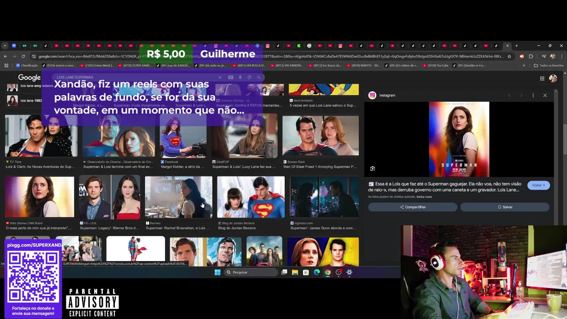Open Todos os favoritos folder
This screenshot has height=319, width=567.
(549, 65)
